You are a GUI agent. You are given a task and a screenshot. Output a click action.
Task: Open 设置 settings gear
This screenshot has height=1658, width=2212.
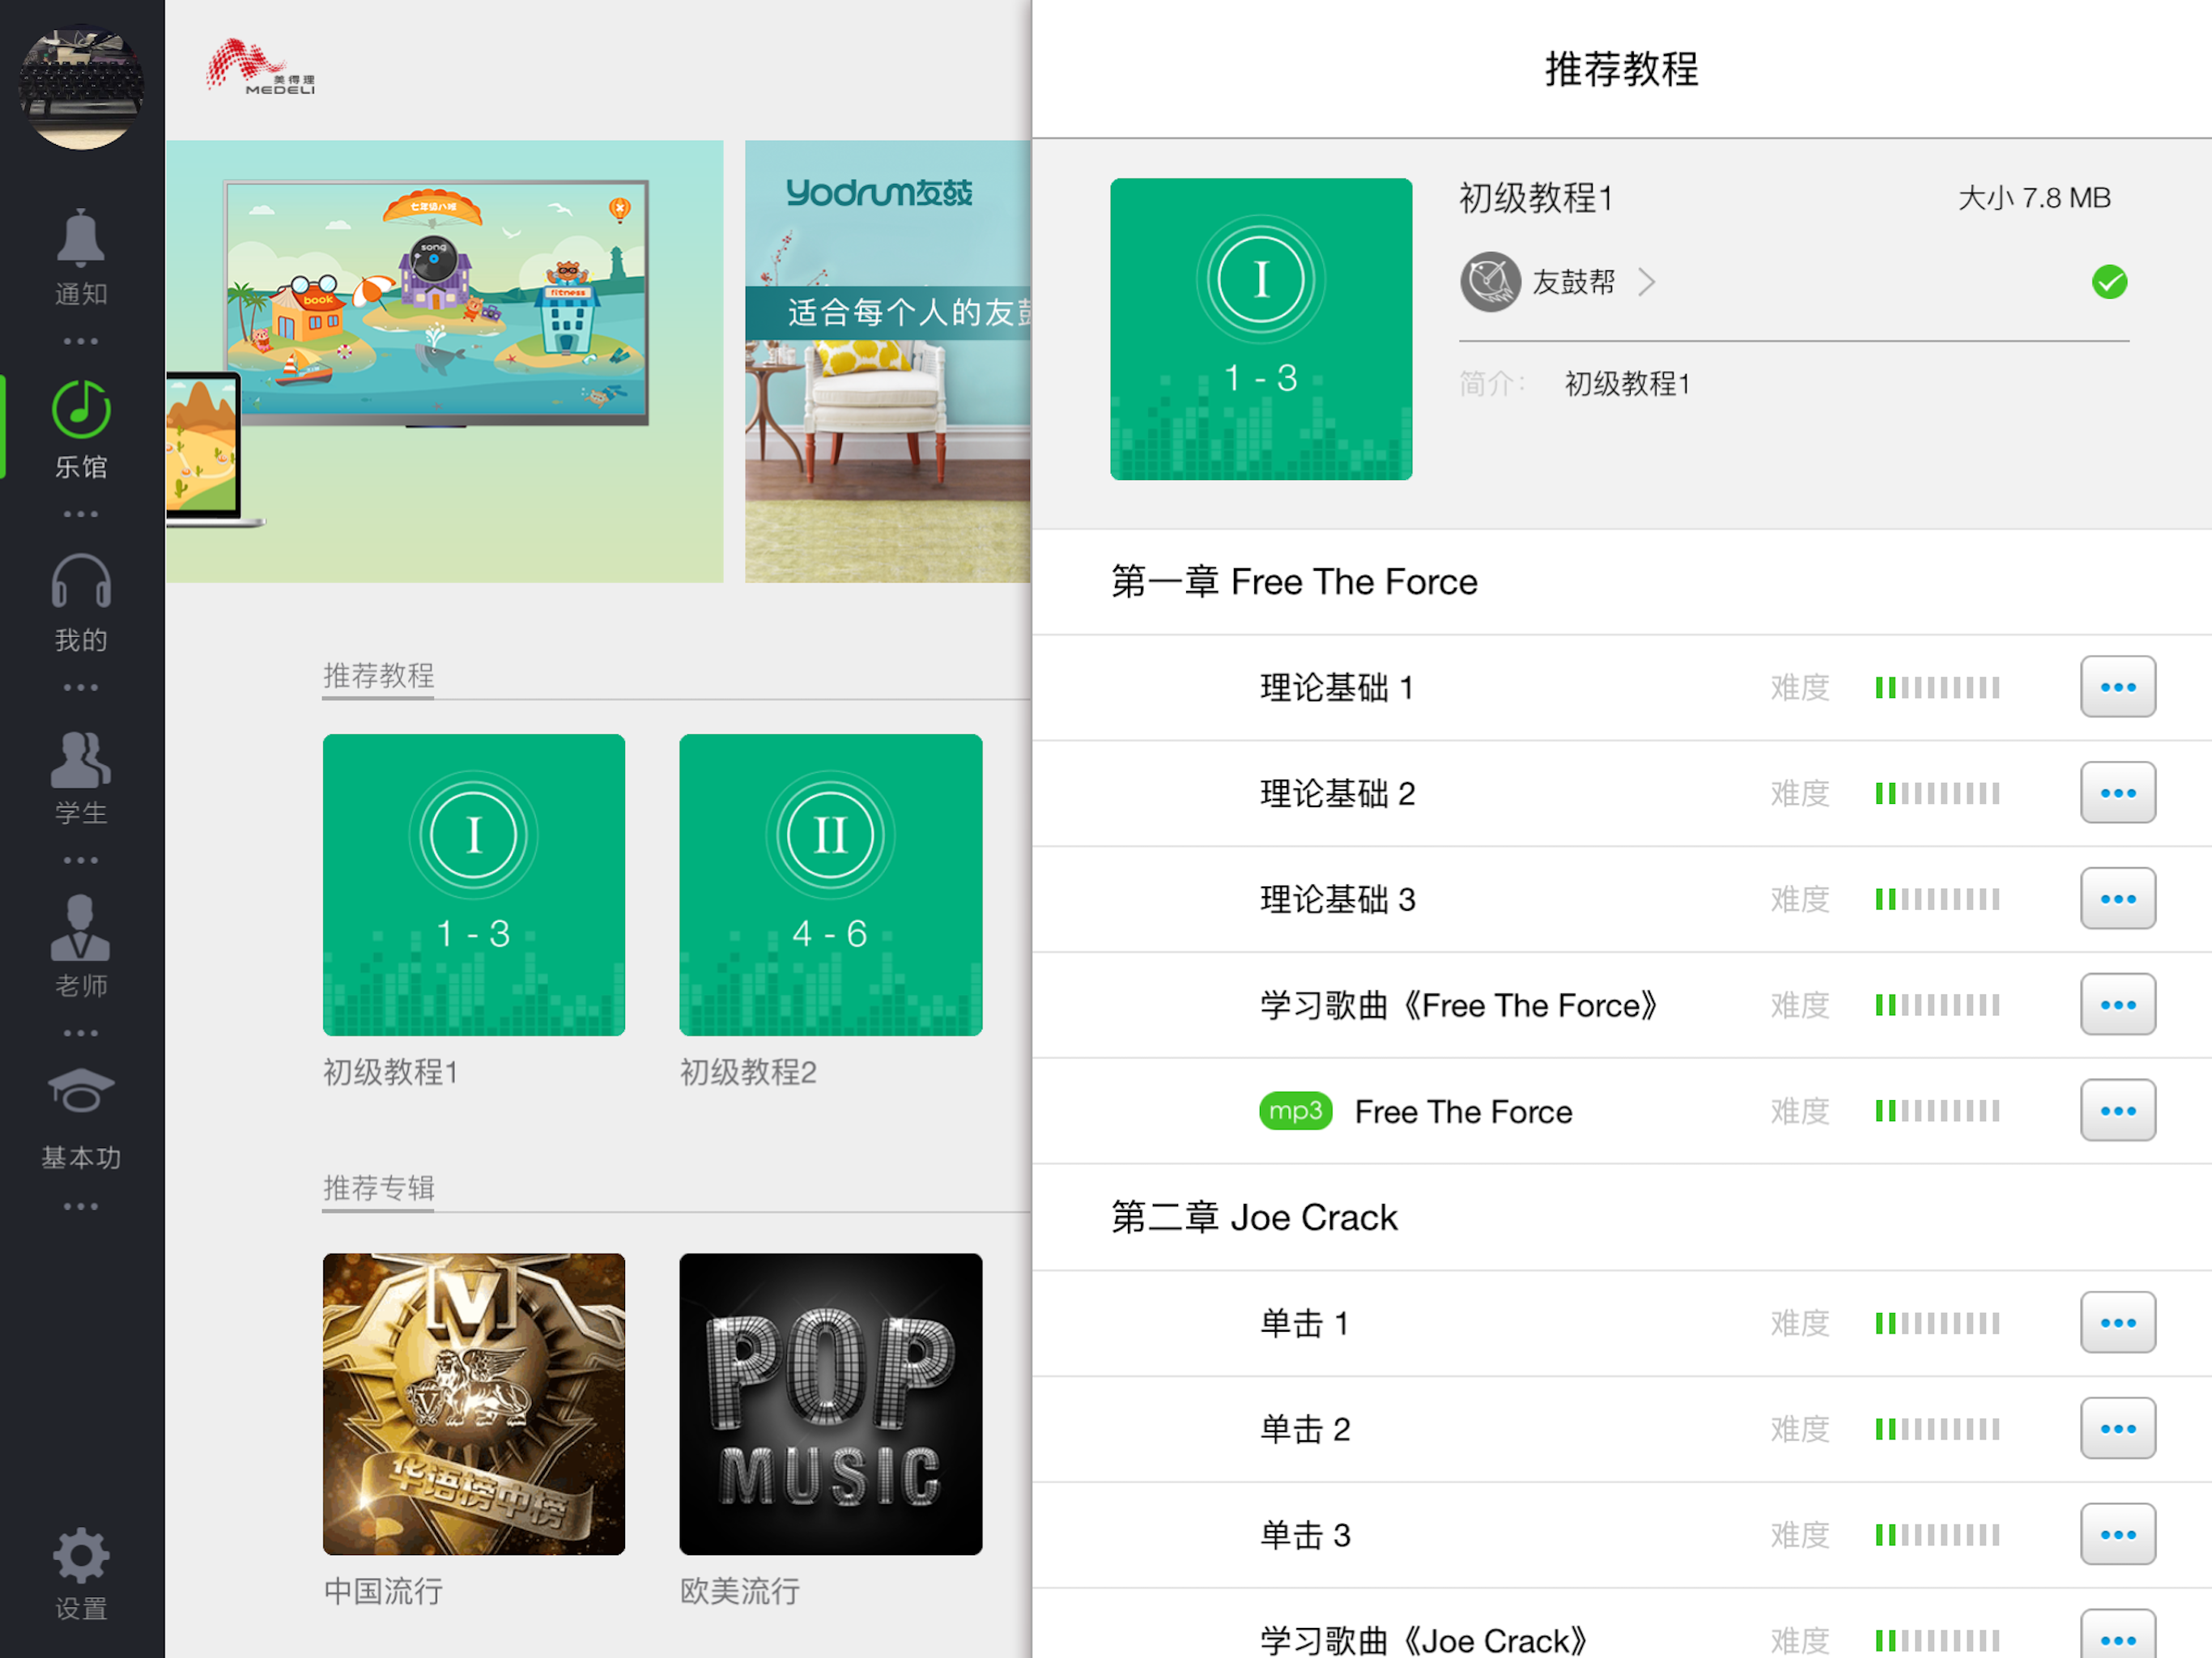tap(81, 1556)
